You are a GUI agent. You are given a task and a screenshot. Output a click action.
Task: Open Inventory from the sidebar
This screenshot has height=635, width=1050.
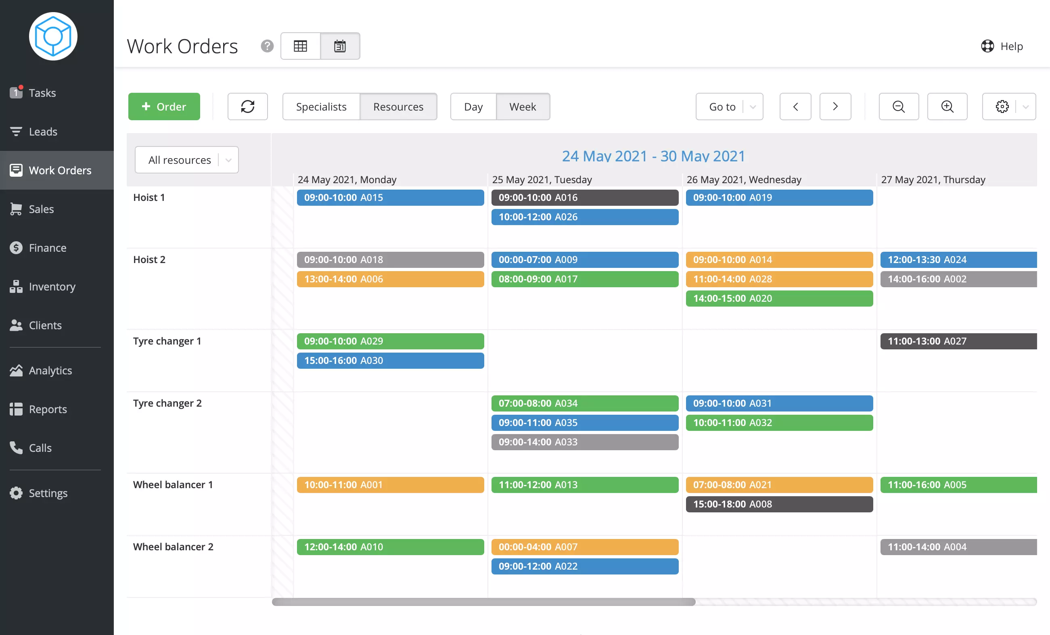pyautogui.click(x=56, y=286)
